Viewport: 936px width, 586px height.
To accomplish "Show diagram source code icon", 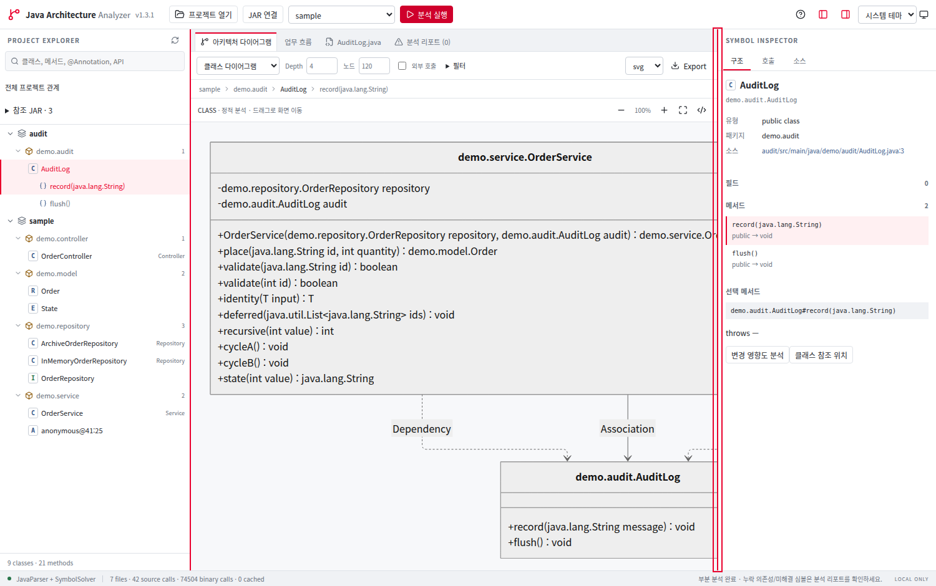I will (702, 110).
